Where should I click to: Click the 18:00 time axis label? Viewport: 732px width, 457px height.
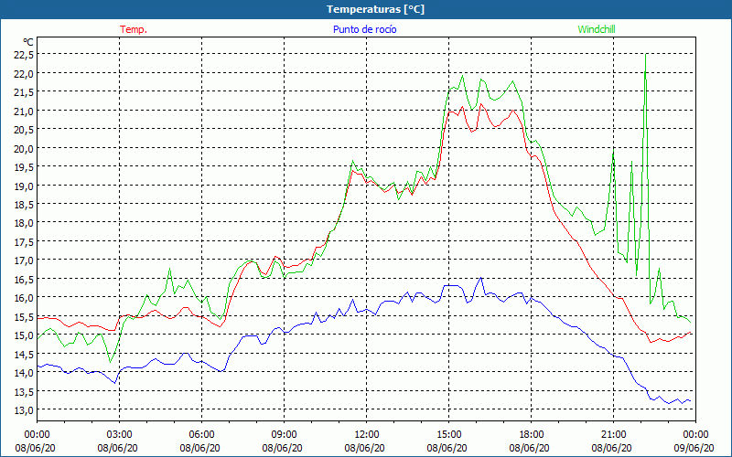pos(532,435)
